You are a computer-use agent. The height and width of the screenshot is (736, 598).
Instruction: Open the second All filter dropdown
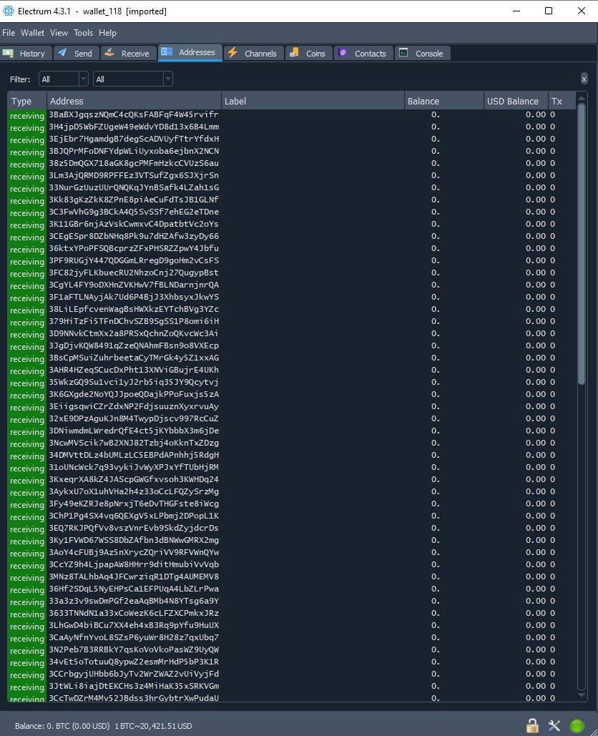click(x=129, y=79)
